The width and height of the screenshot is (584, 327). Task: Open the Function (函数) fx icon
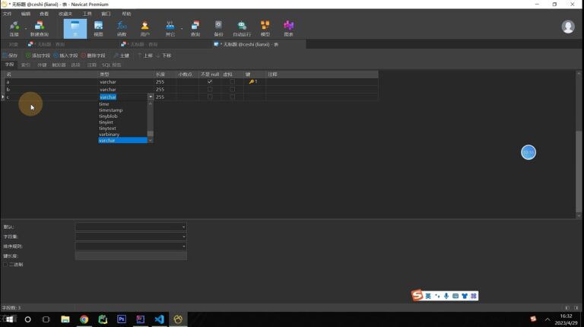pos(122,29)
